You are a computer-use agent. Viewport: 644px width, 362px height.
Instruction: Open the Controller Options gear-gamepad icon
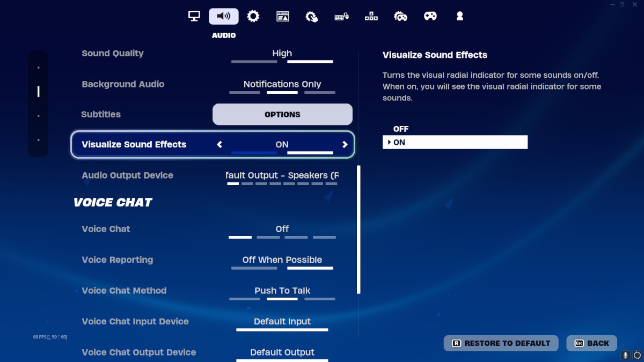click(400, 17)
